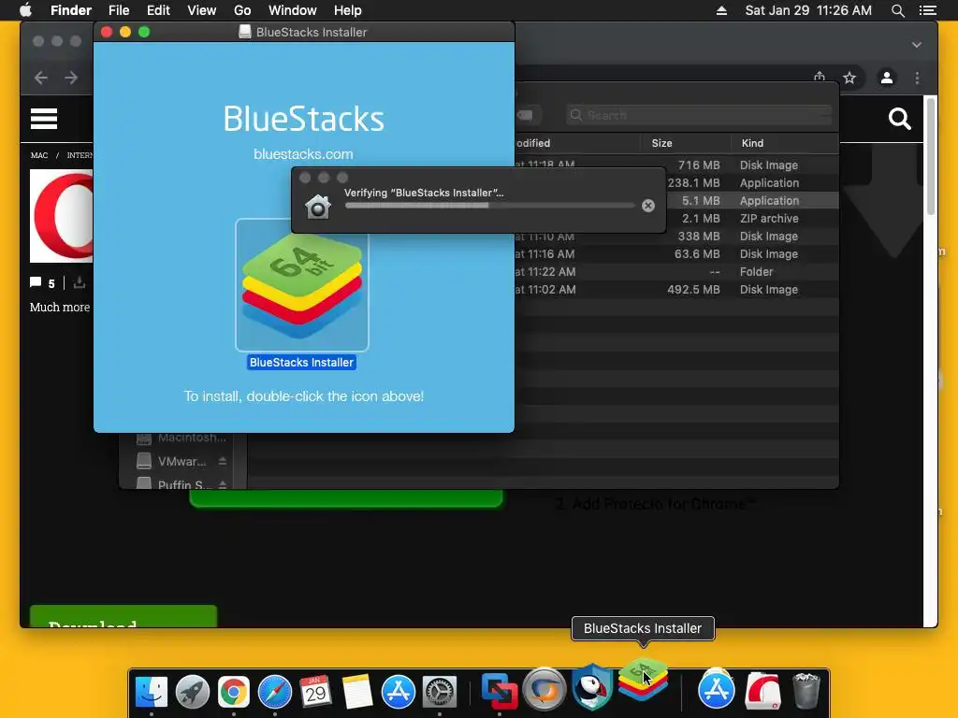Screen dimensions: 958x718
Task: Open the BlueStacks Installer app icon in the blue window
Action: (302, 285)
